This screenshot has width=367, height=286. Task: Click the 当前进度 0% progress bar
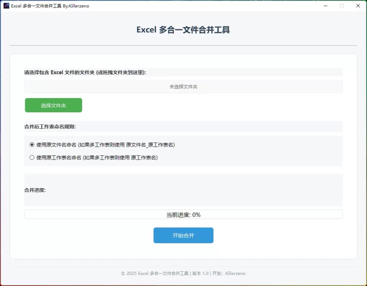coord(183,214)
